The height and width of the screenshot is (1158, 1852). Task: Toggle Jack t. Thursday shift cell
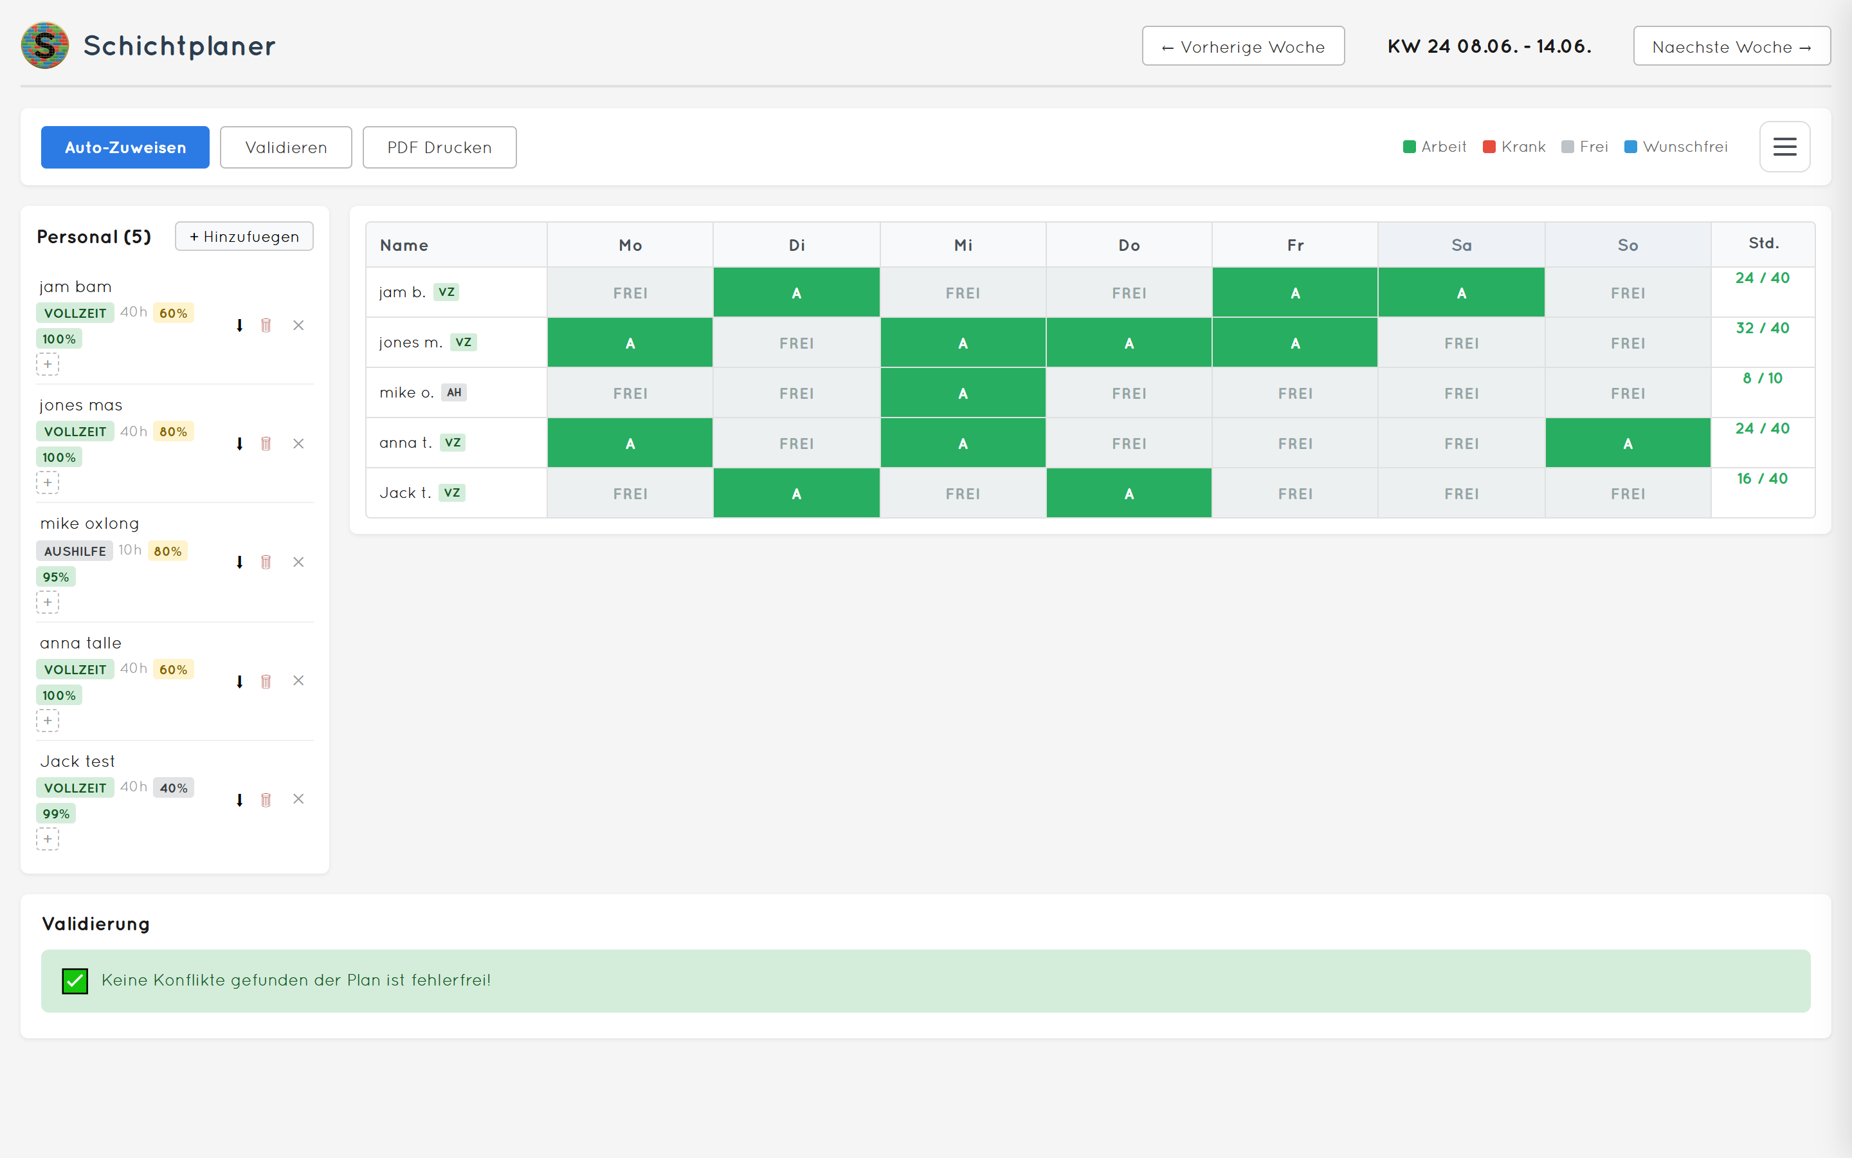click(1129, 493)
